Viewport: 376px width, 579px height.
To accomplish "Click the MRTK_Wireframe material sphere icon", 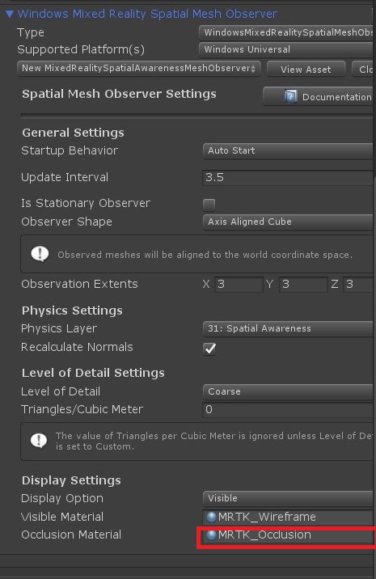I will 211,517.
